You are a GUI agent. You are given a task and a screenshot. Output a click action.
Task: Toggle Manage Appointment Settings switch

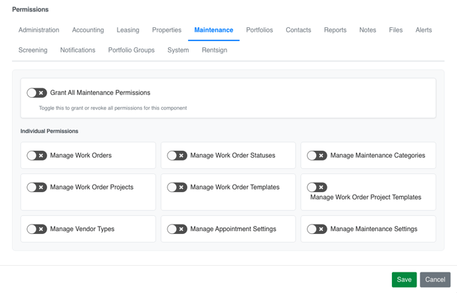point(177,229)
